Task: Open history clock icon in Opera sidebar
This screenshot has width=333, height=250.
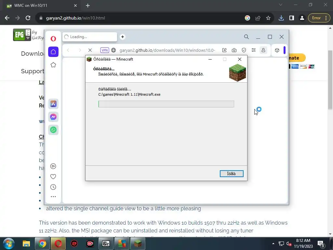Action: click(53, 187)
